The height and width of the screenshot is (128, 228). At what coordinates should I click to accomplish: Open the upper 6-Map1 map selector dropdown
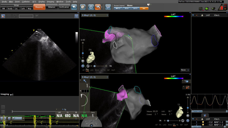95,15
